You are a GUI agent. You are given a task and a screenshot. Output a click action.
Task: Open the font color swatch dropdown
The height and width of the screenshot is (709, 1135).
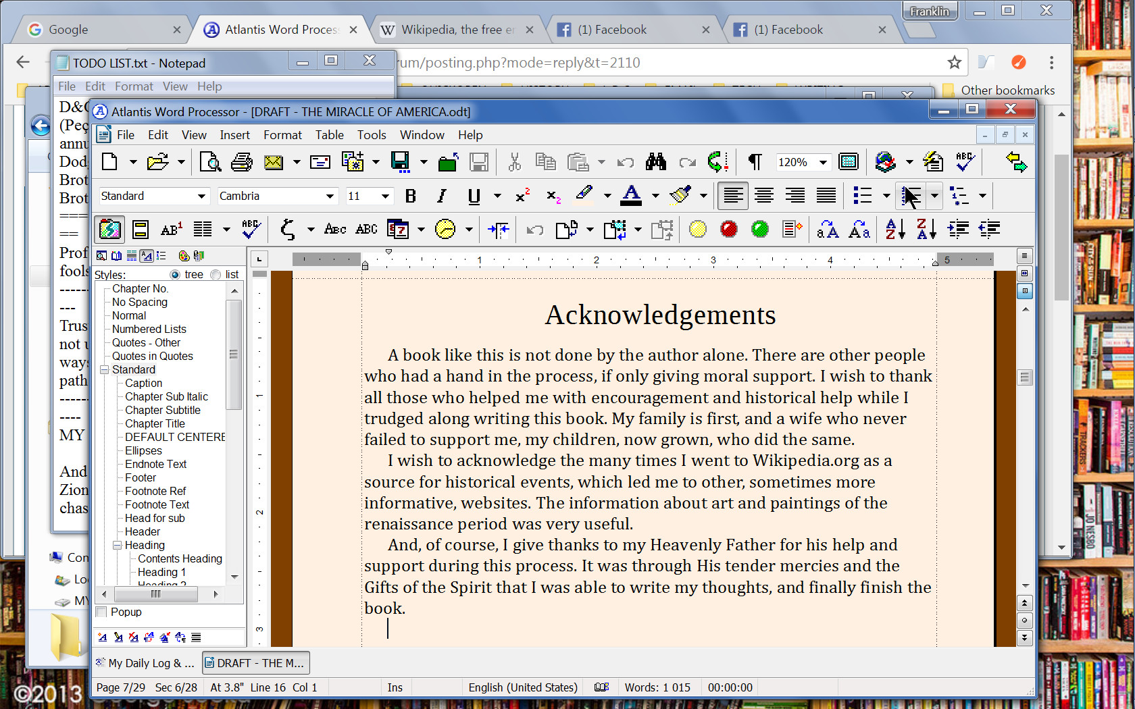coord(655,196)
